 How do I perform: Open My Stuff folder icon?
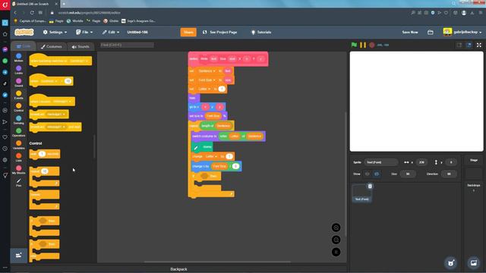431,32
